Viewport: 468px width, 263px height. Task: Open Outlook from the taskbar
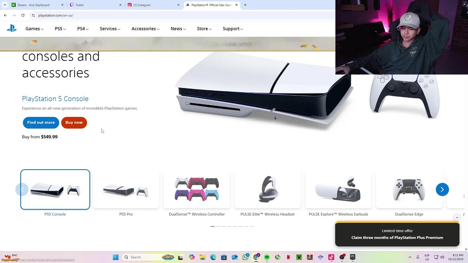[234, 257]
